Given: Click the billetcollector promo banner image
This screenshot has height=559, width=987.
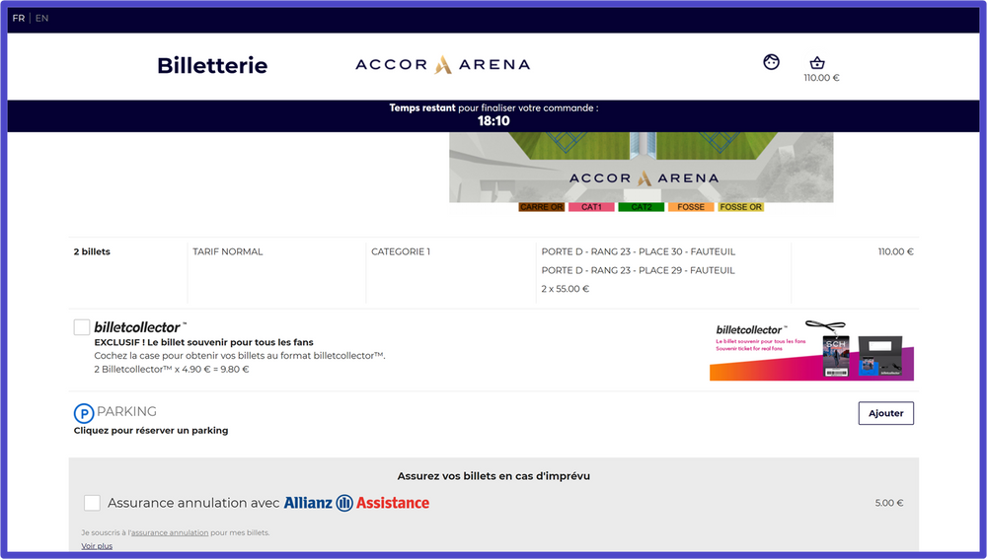Looking at the screenshot, I should coord(811,350).
